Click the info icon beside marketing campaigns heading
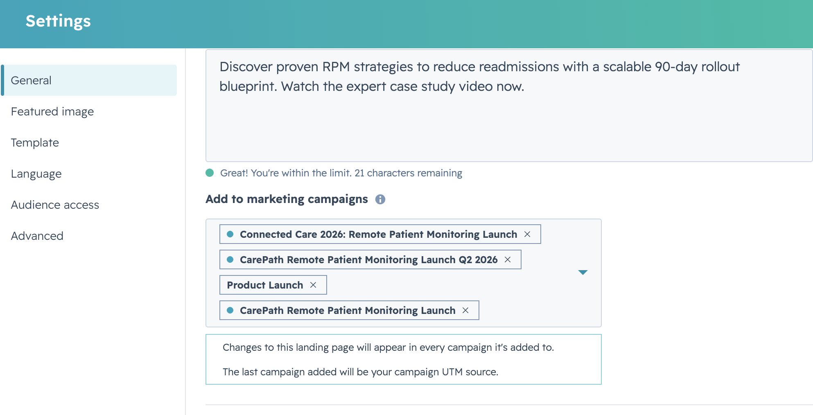Screen dimensions: 813x415 [380, 199]
